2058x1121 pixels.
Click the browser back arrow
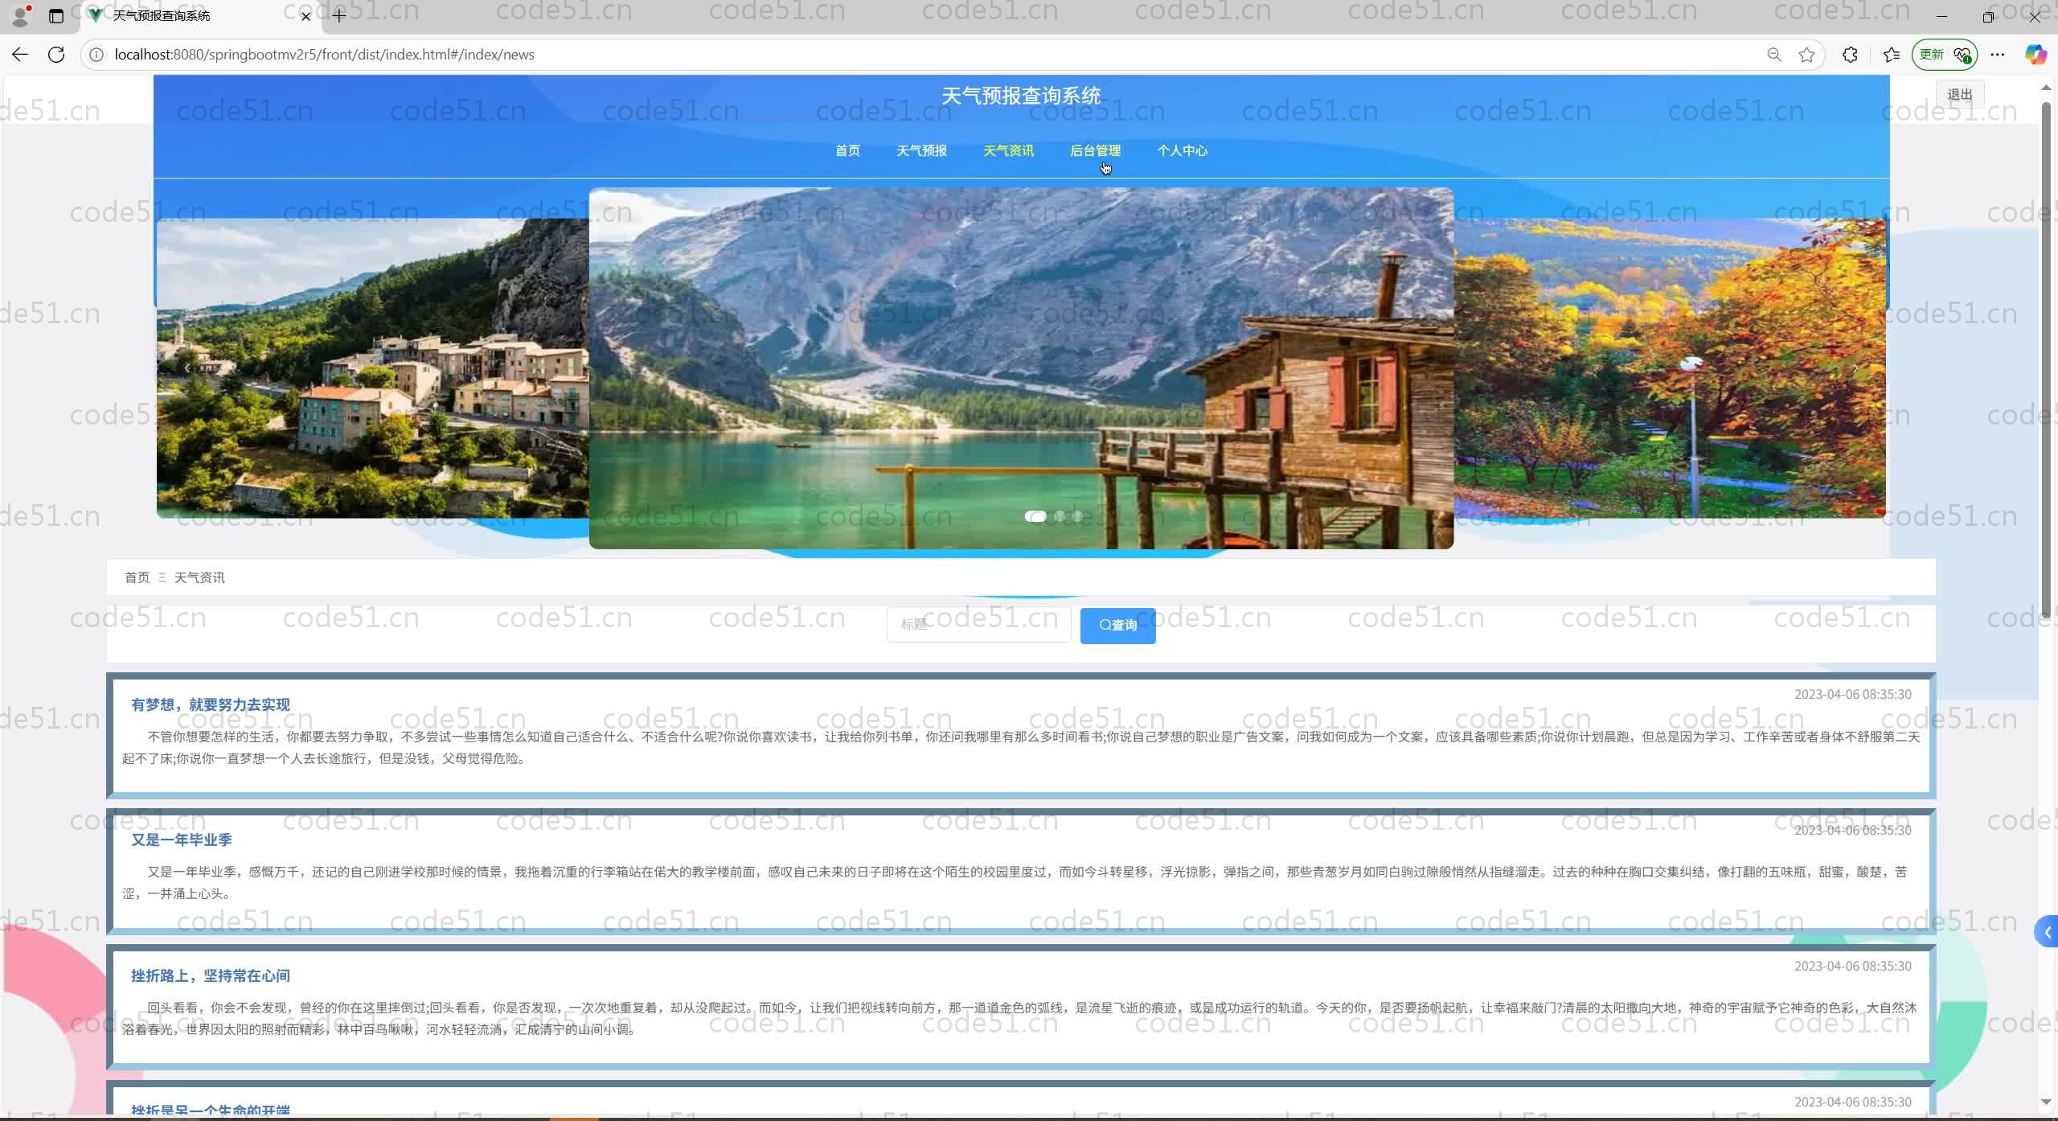tap(20, 55)
